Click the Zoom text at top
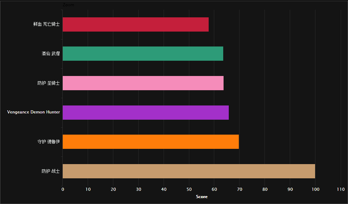 click(x=68, y=5)
